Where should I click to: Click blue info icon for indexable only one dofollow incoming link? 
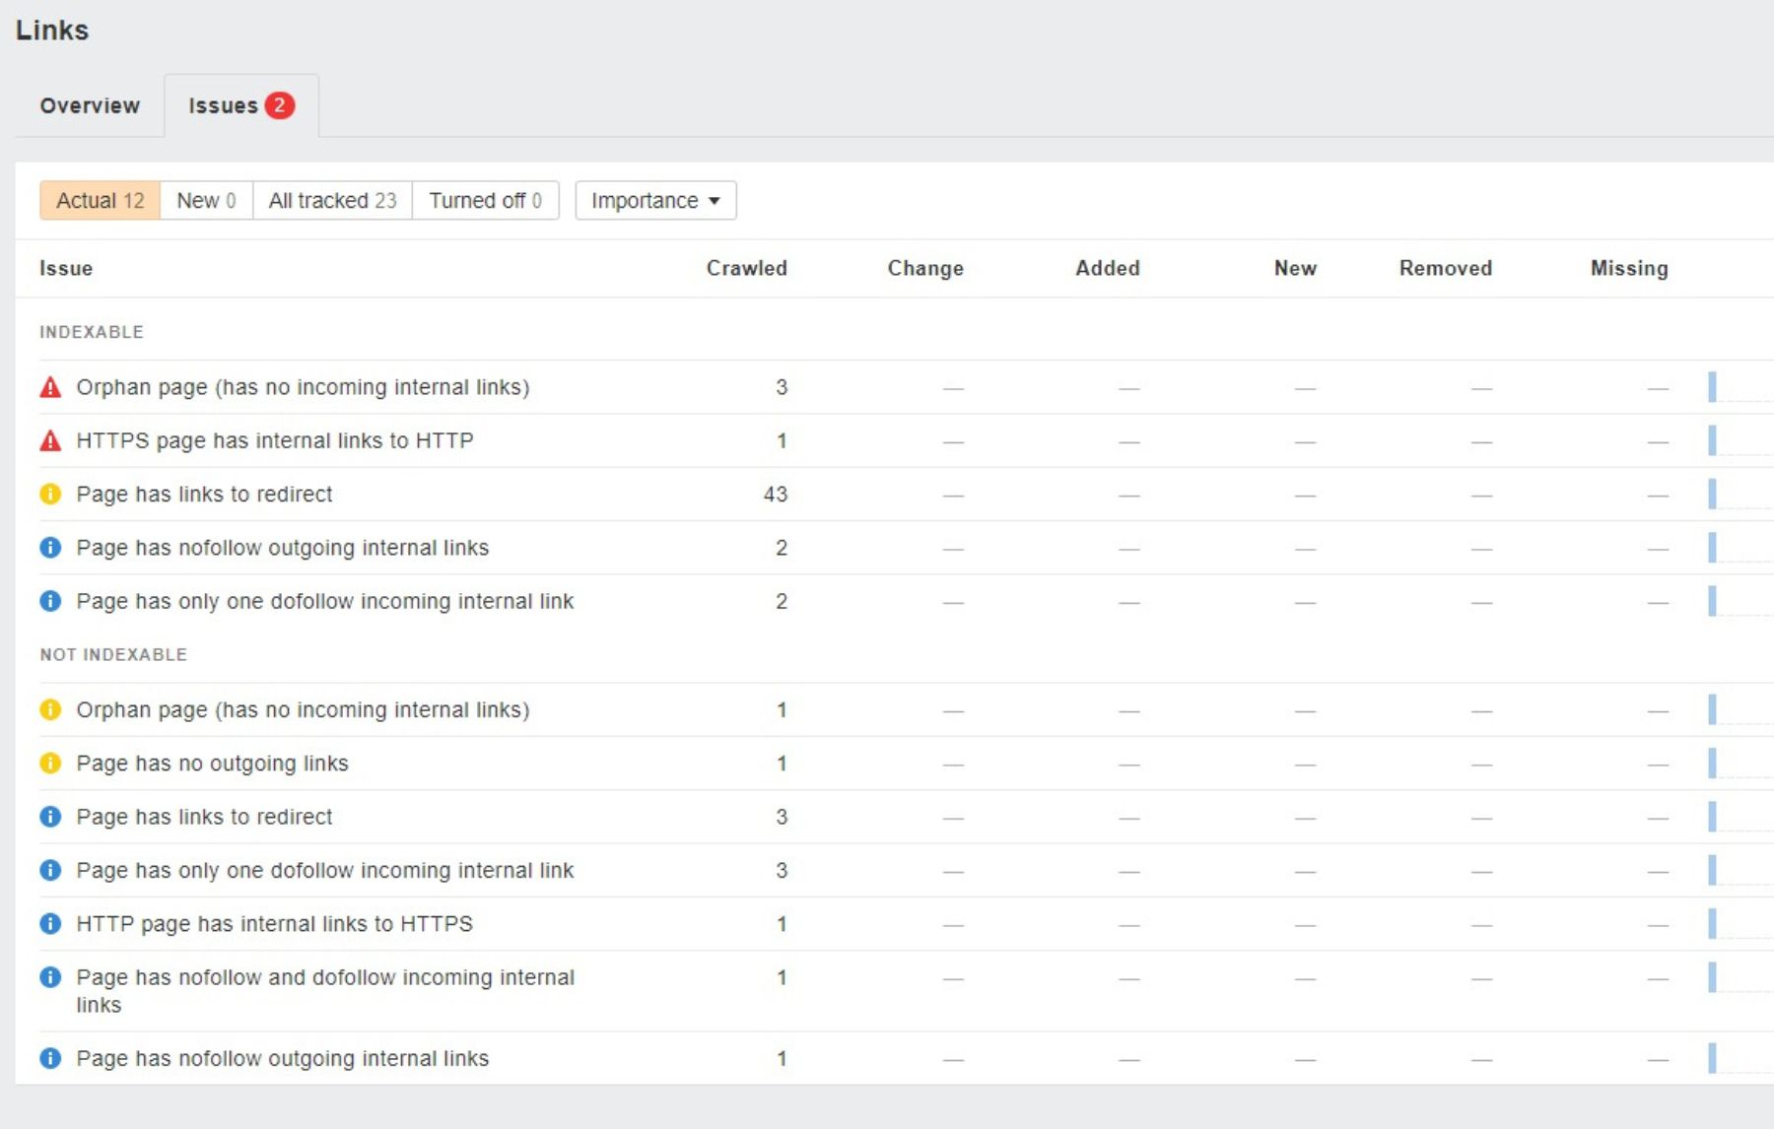coord(50,601)
